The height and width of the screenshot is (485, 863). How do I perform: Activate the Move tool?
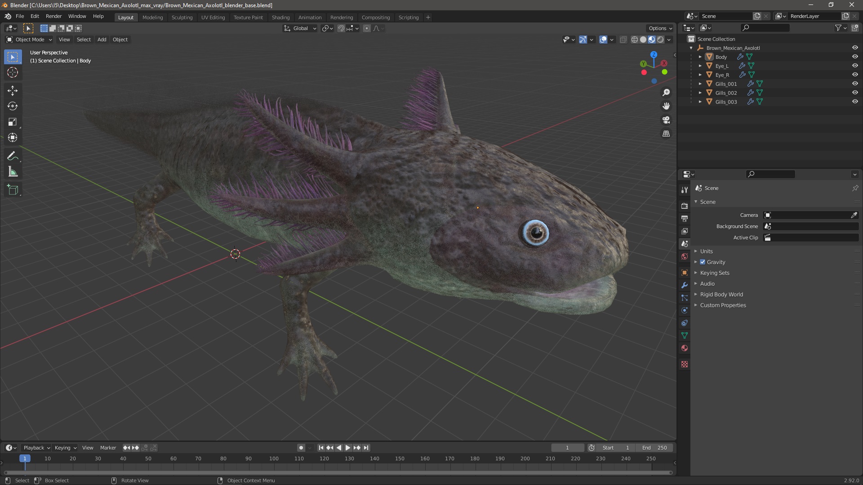point(13,91)
